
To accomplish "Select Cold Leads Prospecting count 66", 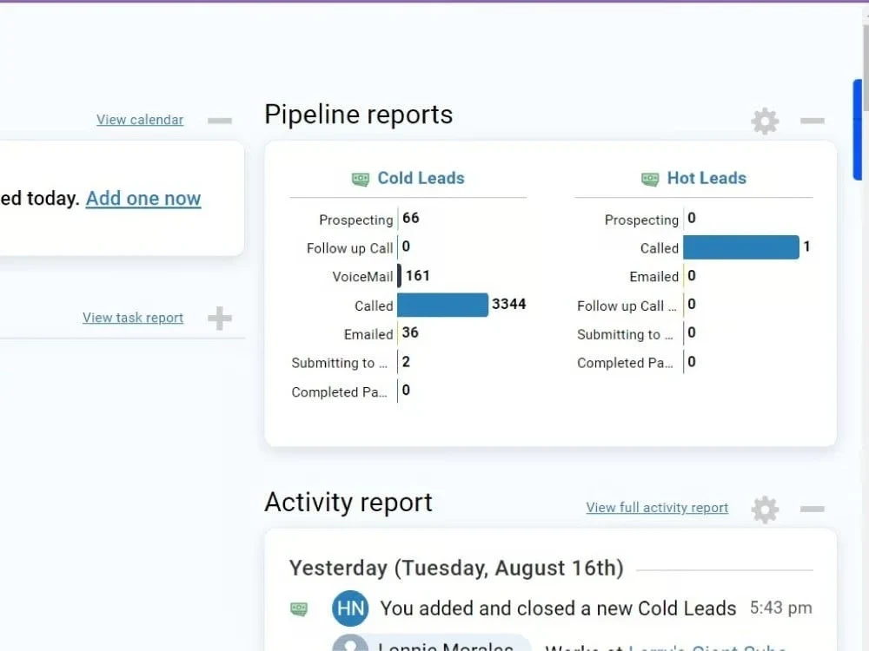I will point(411,218).
